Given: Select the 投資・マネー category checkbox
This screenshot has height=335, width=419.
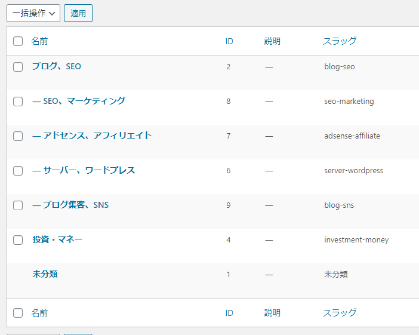Looking at the screenshot, I should pos(18,240).
